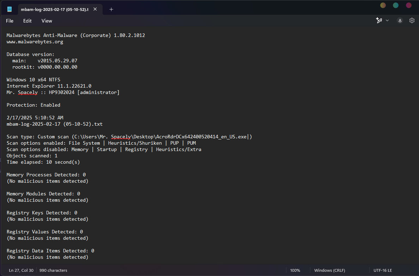The width and height of the screenshot is (419, 276).
Task: Click the Internet Explorer 11.1.22621.0 line
Action: [49, 86]
